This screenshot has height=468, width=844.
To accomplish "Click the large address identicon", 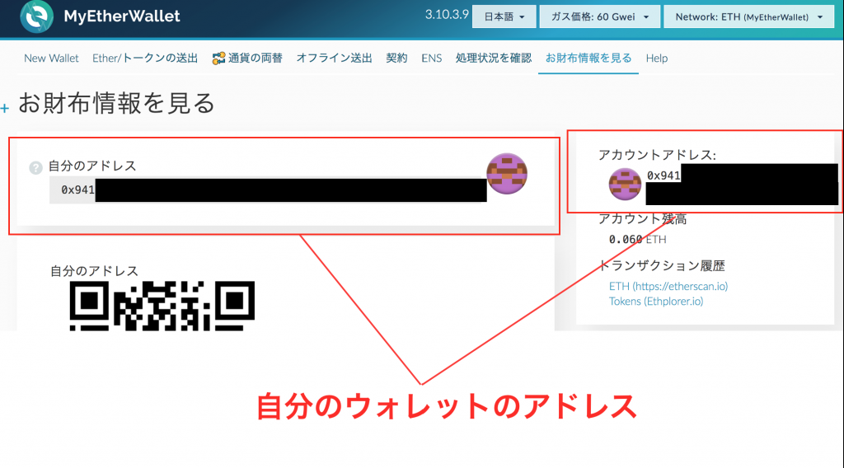I will coord(507,173).
